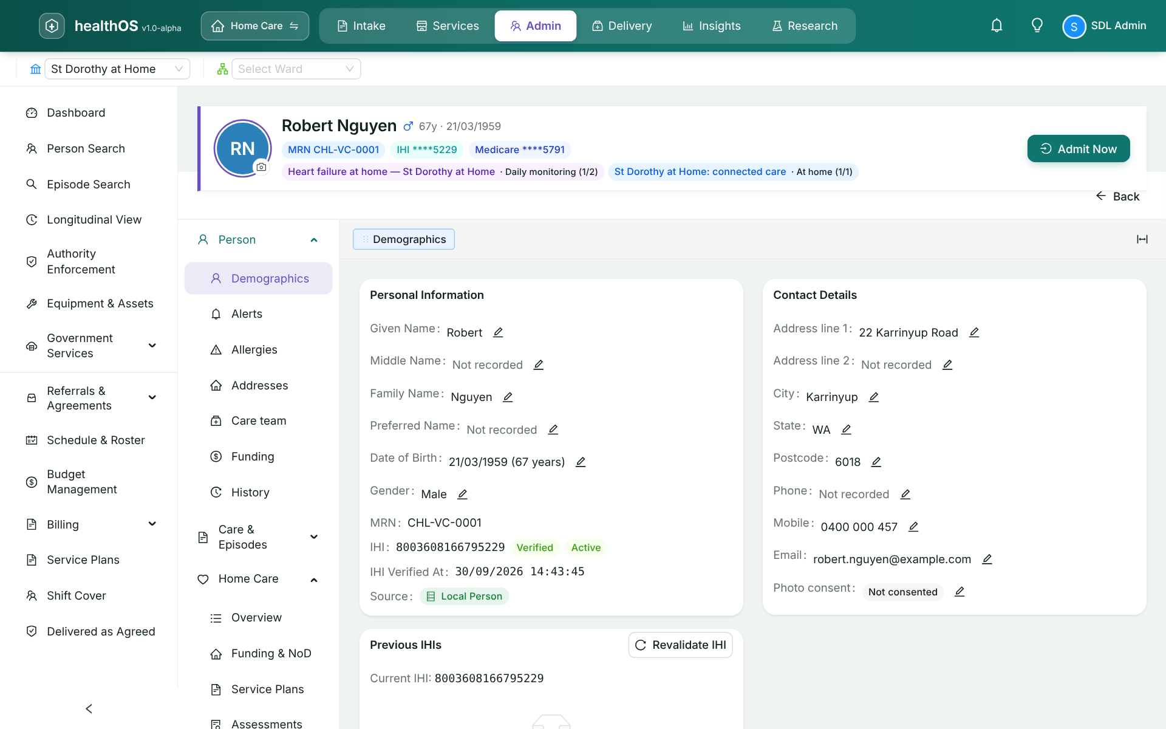The width and height of the screenshot is (1166, 729).
Task: Expand the Billing section
Action: tap(152, 524)
